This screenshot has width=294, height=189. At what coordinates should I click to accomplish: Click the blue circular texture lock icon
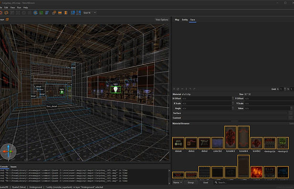tap(35, 13)
